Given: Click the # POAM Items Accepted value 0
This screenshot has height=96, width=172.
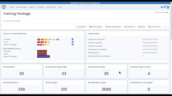Looking at the screenshot, I should pyautogui.click(x=149, y=89).
